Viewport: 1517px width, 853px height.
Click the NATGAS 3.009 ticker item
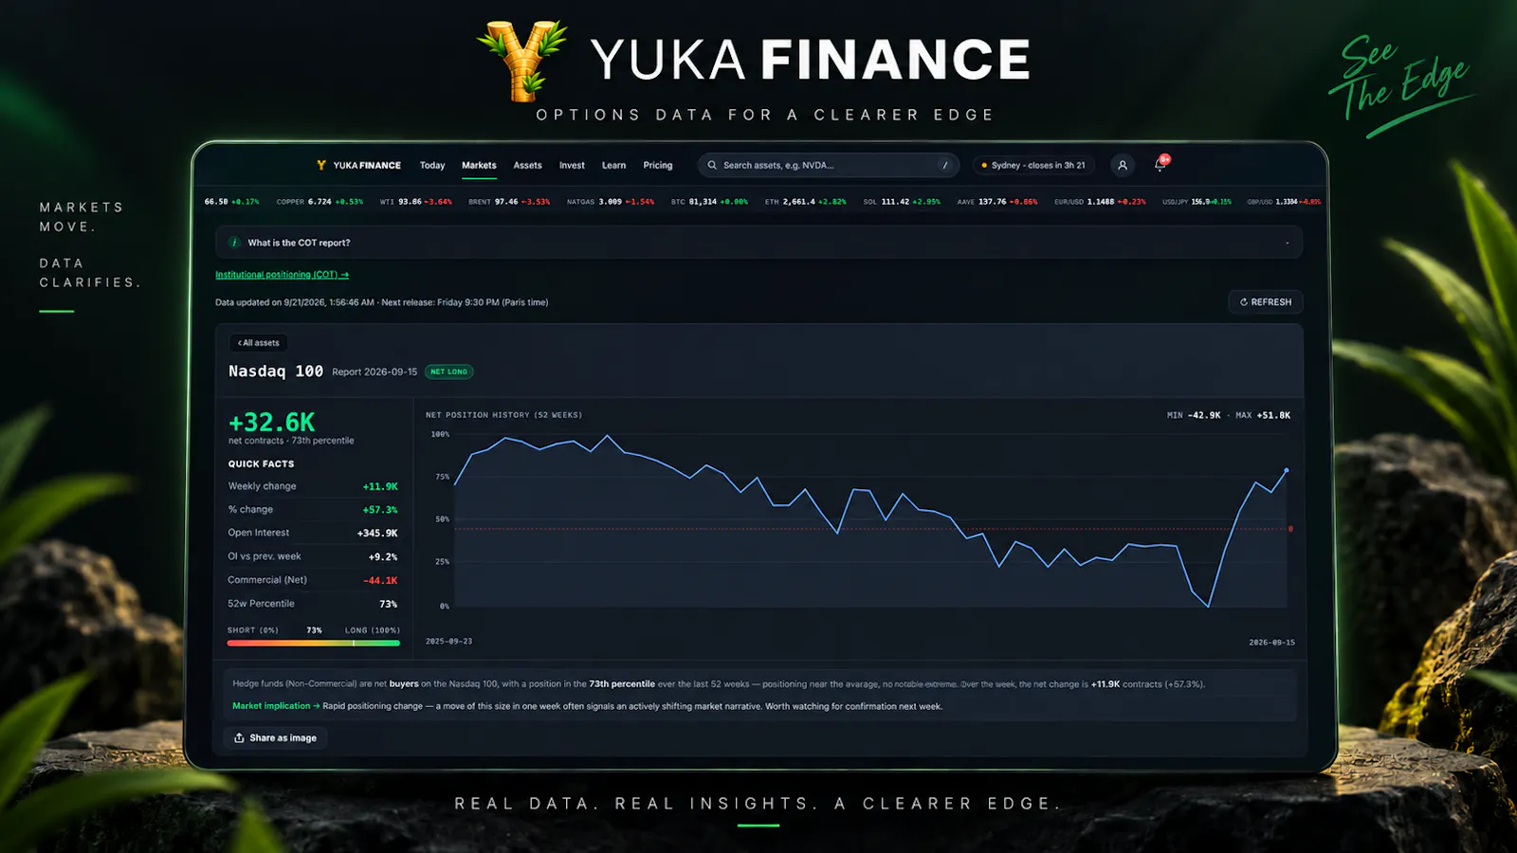point(611,202)
